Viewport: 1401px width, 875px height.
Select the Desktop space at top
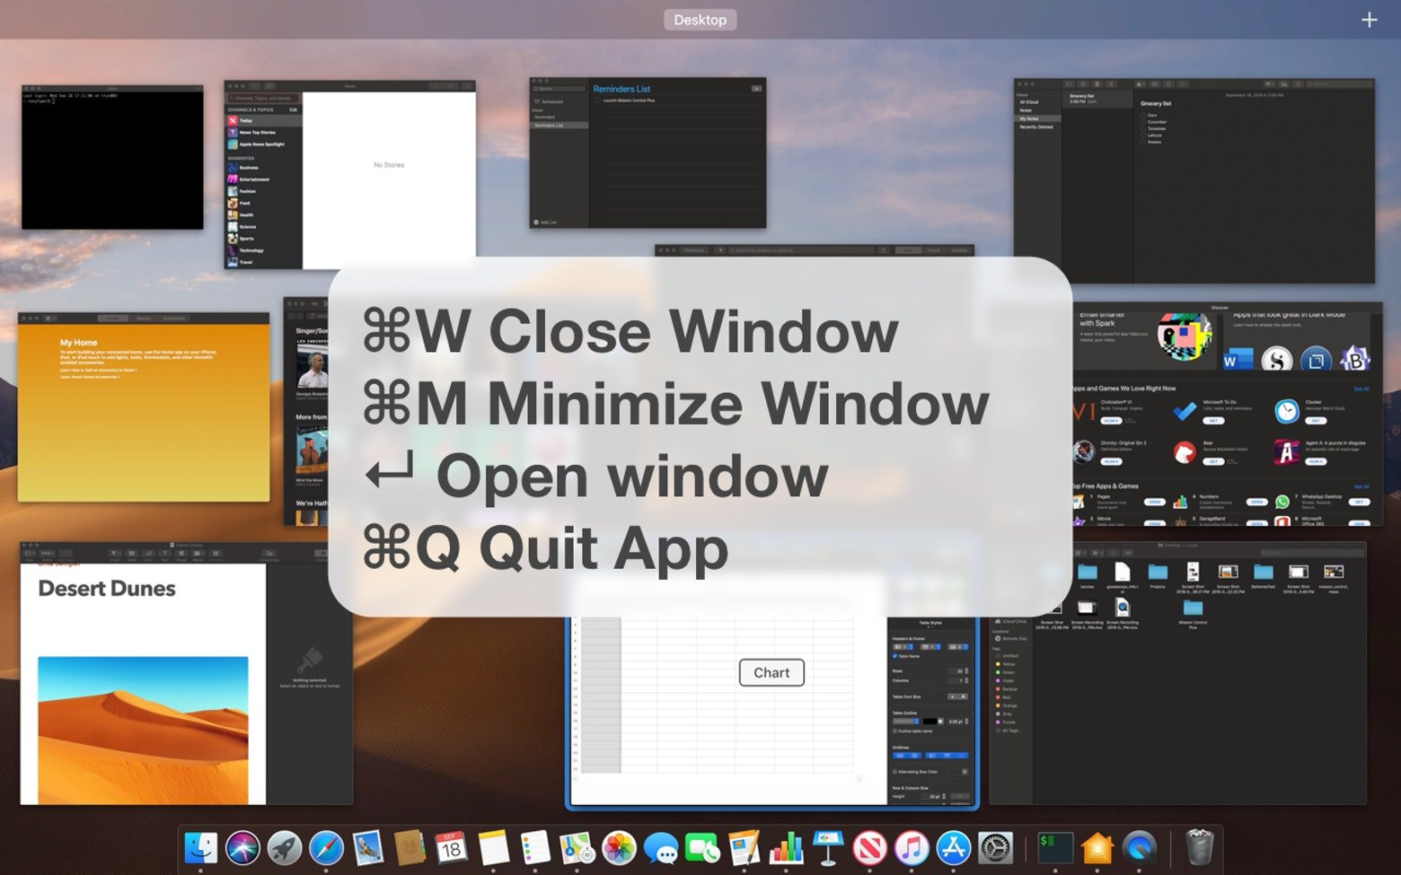(700, 20)
